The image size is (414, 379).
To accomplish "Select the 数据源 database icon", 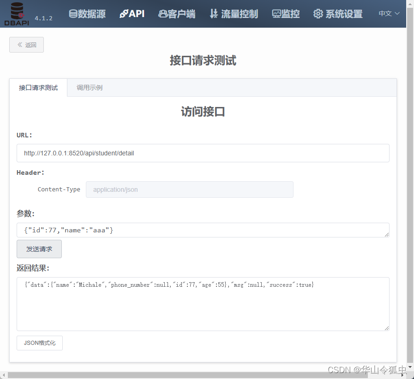I will (x=73, y=13).
